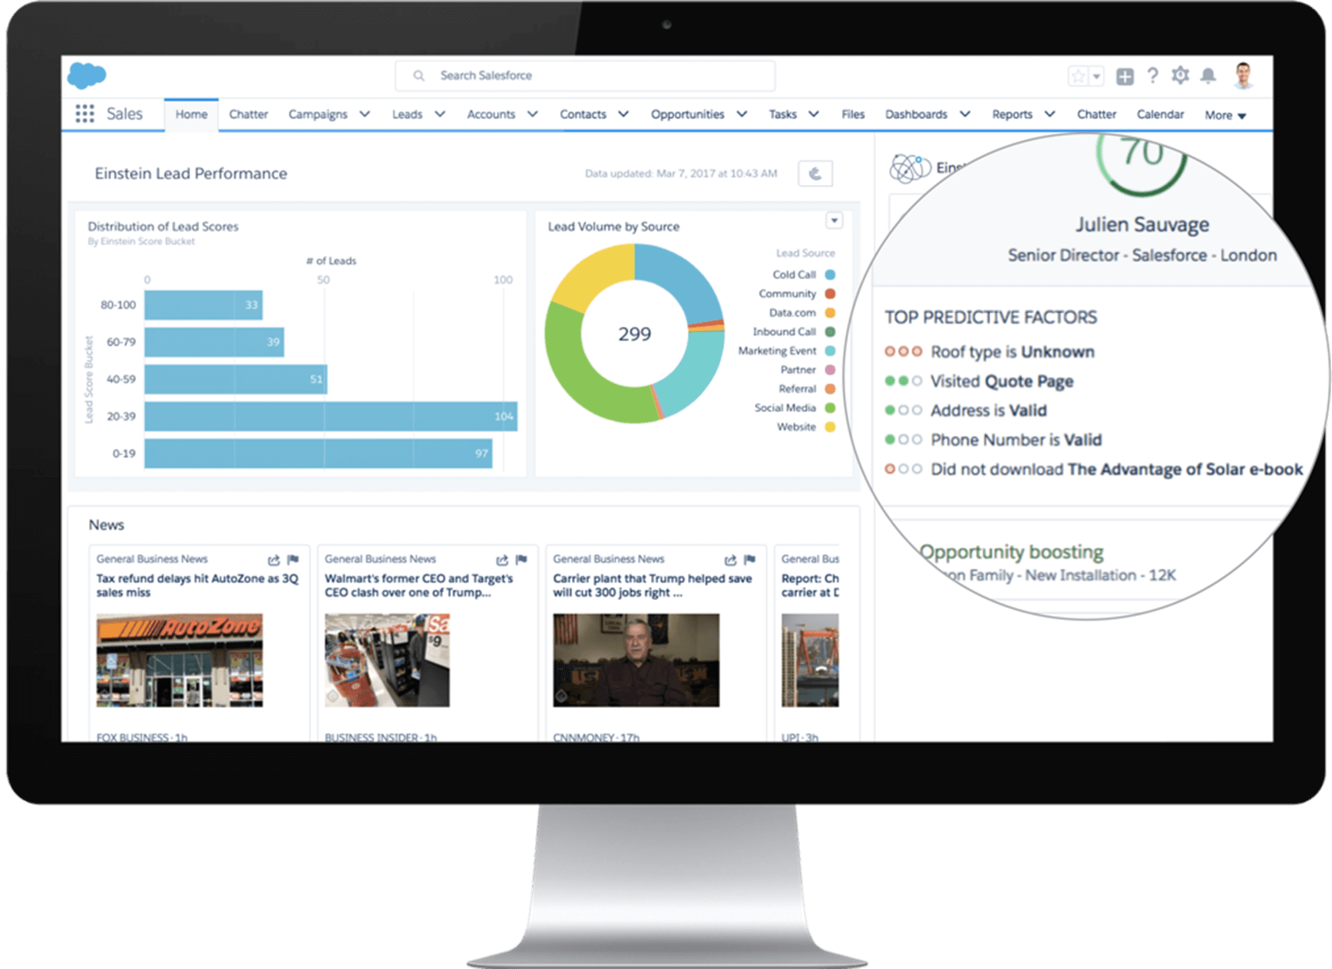The image size is (1332, 969).
Task: Open the setup gear icon
Action: (x=1180, y=75)
